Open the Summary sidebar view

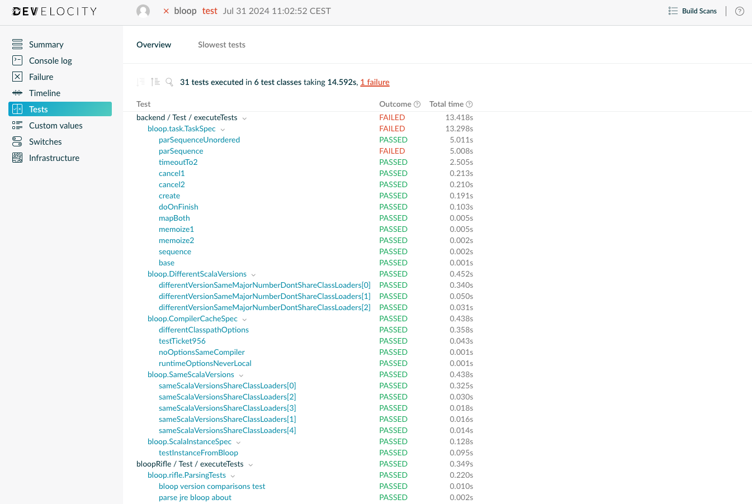tap(46, 44)
